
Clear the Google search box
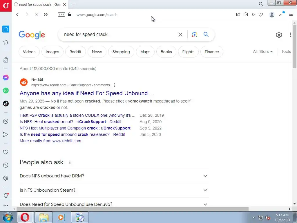coord(180,35)
